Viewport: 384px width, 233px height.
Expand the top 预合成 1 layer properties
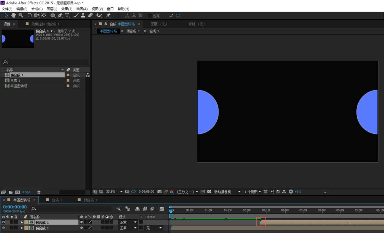tap(22, 222)
